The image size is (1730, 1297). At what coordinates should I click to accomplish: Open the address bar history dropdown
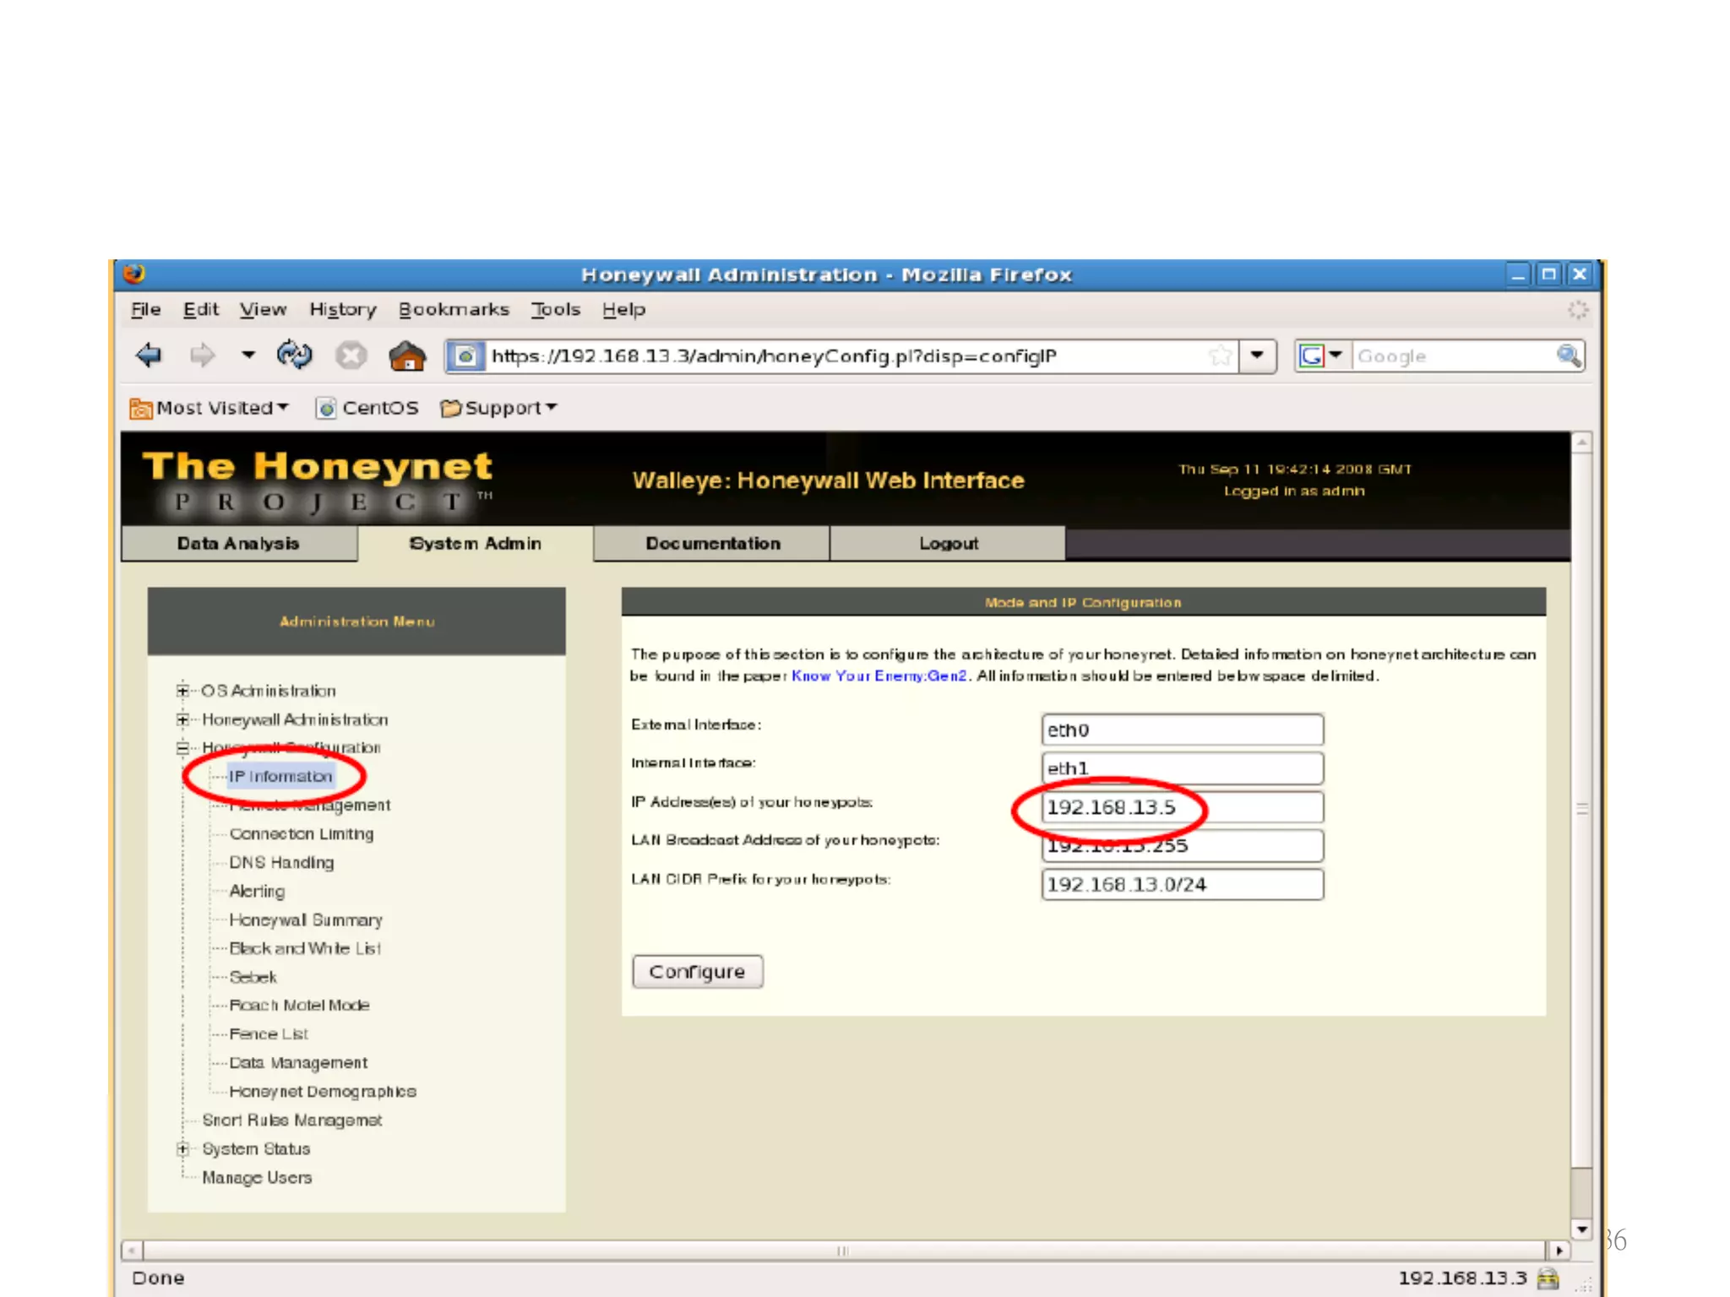[x=1258, y=355]
